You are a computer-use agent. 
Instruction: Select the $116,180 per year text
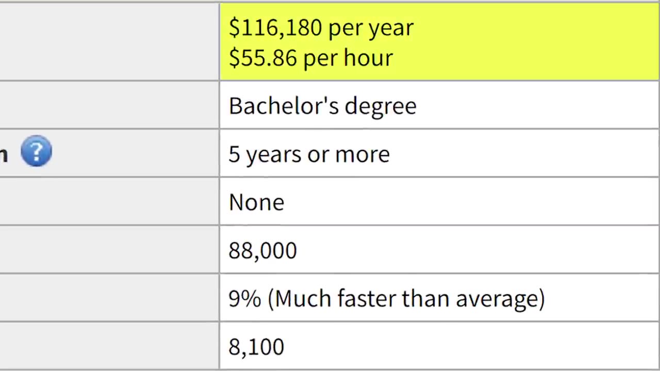click(x=321, y=28)
